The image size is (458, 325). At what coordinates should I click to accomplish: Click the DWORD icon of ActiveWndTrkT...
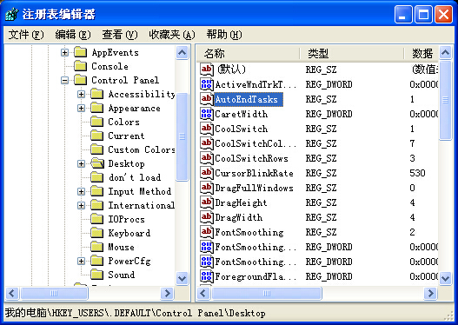coord(207,84)
